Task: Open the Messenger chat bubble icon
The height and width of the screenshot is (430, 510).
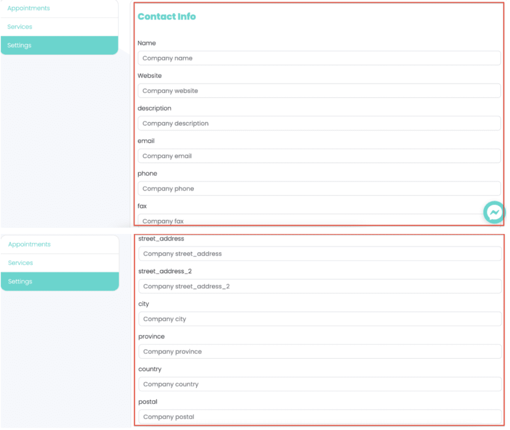Action: coord(494,213)
